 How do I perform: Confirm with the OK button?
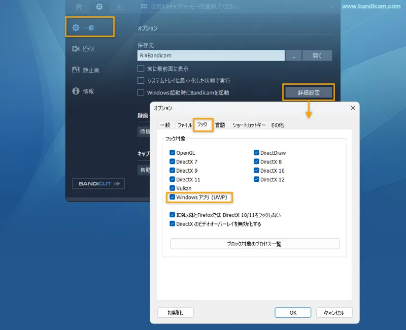(293, 313)
